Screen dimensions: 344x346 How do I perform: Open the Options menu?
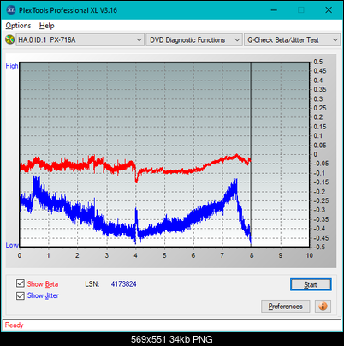click(x=18, y=26)
